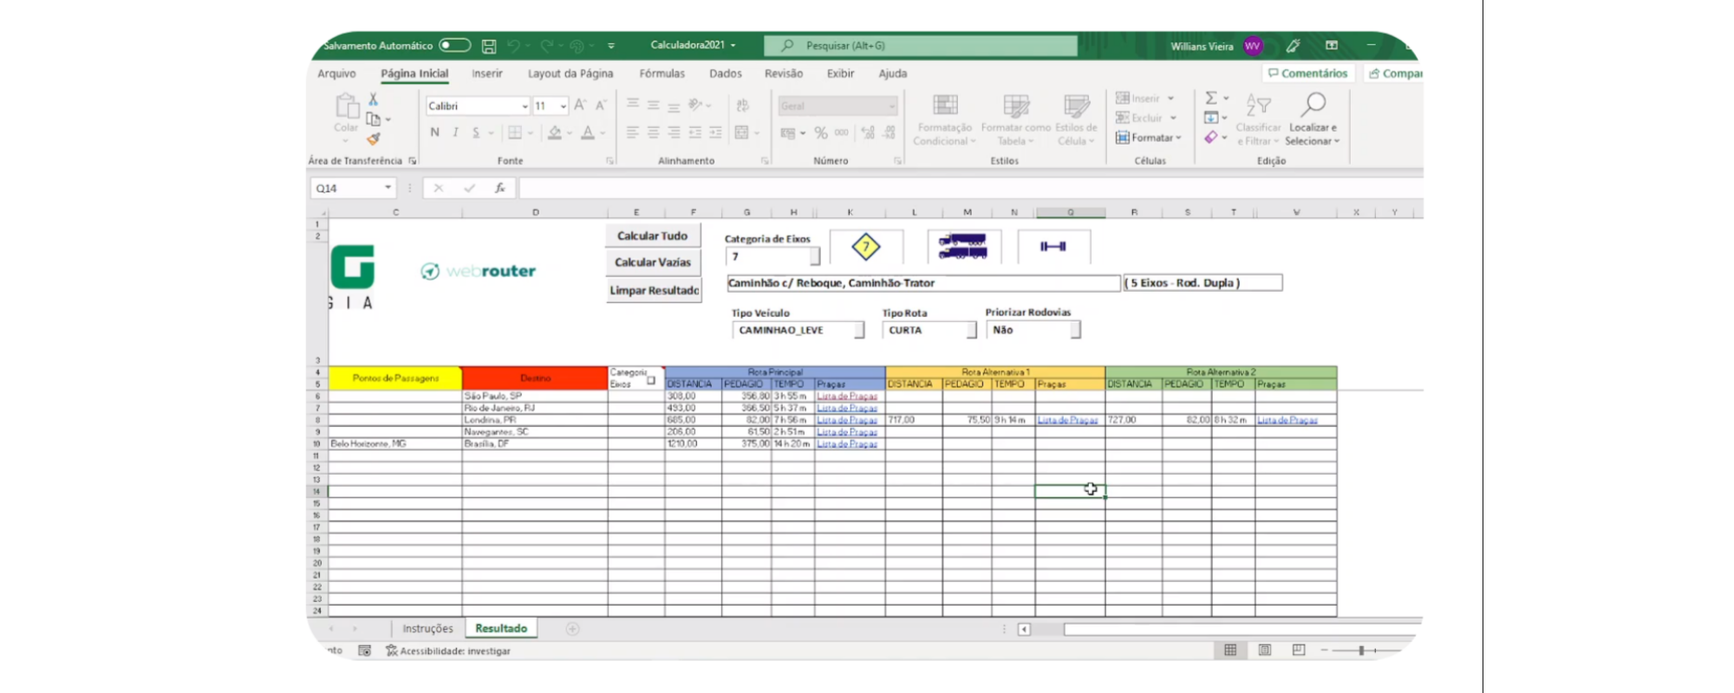Open the Formatar cells dropdown

point(1149,138)
